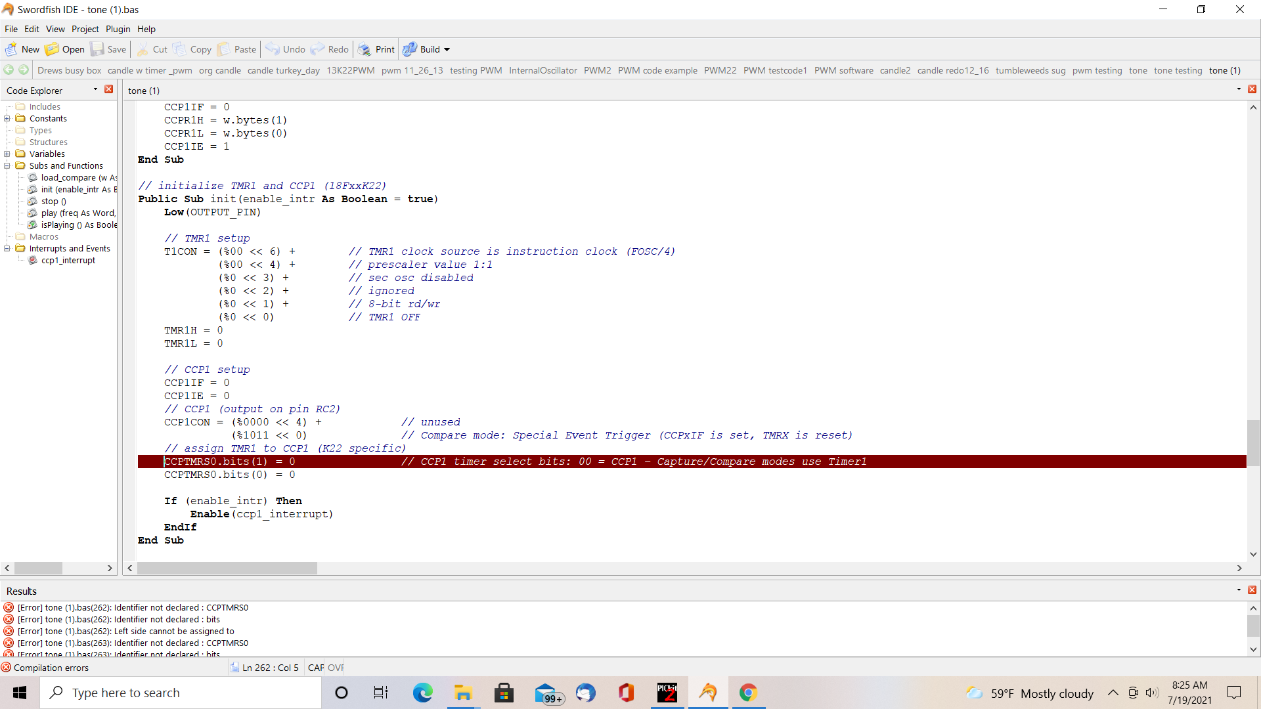Click line 263 CCPTMRS0 error entry

coord(133,643)
